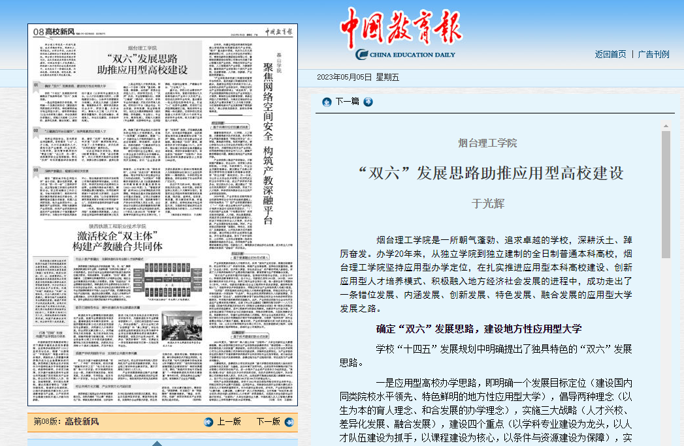The height and width of the screenshot is (446, 684).
Task: Click the 08 高校新风 masthead in page preview
Action: tap(52, 31)
